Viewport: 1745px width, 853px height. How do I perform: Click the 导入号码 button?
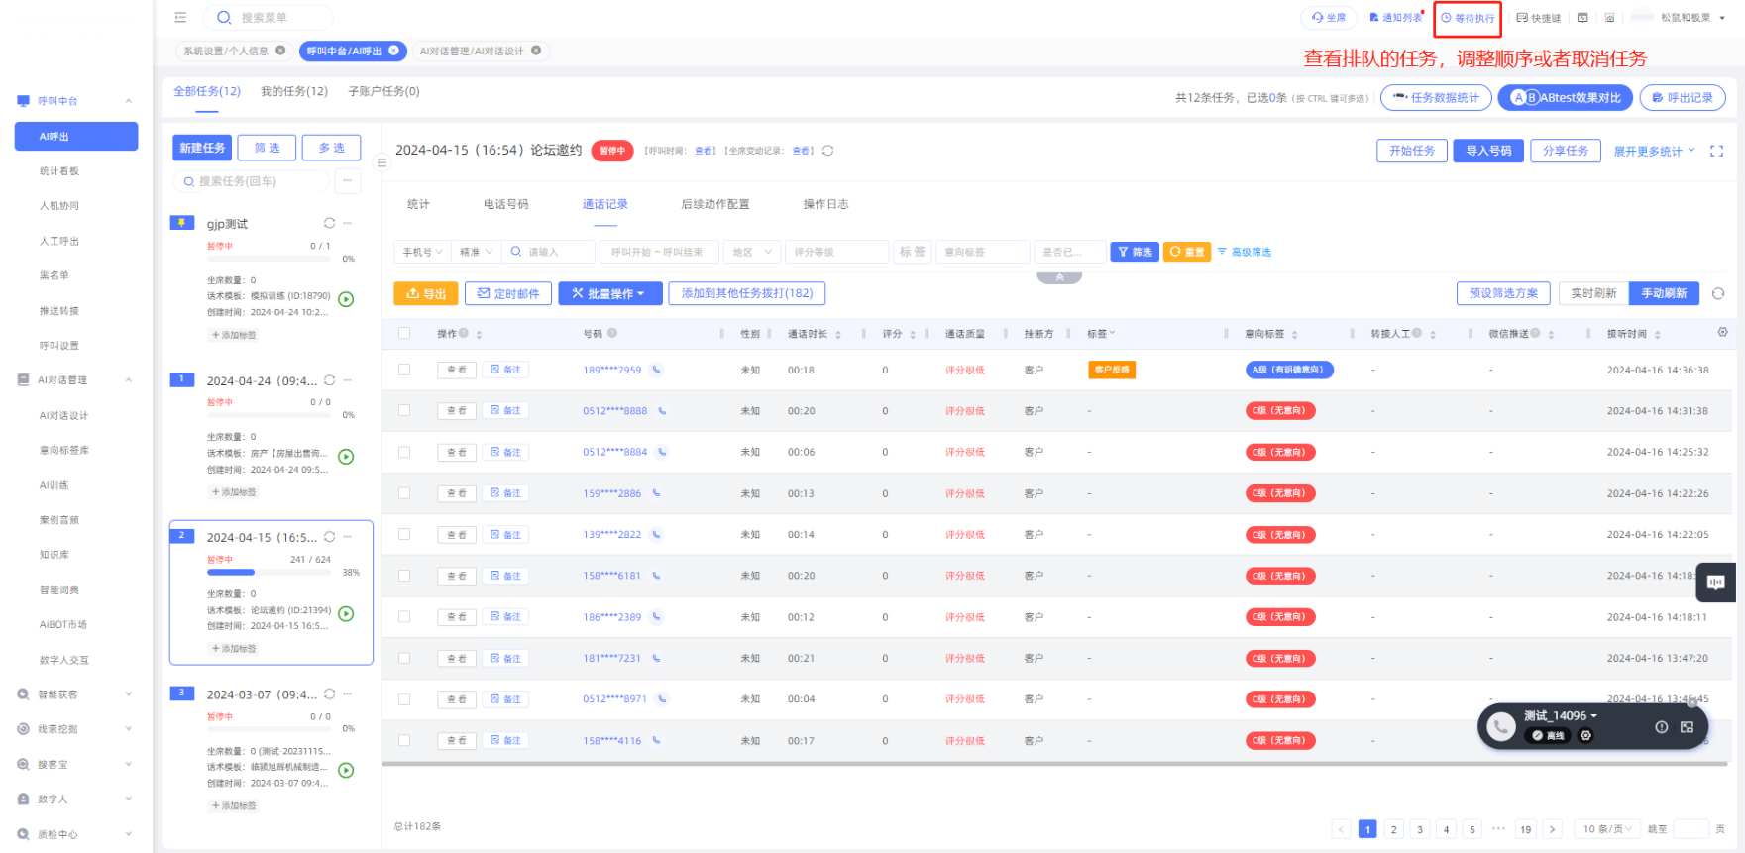pos(1487,151)
